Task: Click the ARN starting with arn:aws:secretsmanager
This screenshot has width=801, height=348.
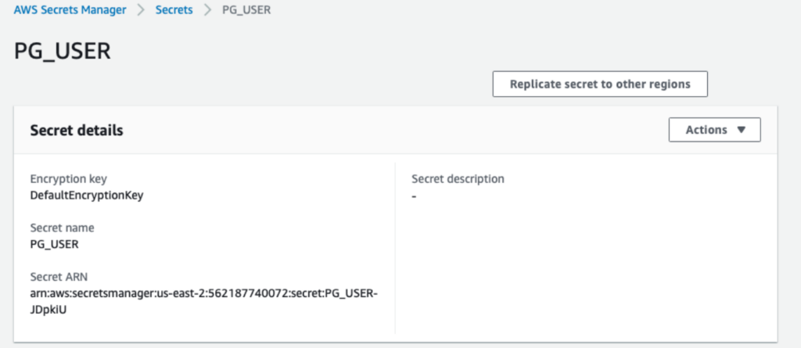Action: (204, 294)
